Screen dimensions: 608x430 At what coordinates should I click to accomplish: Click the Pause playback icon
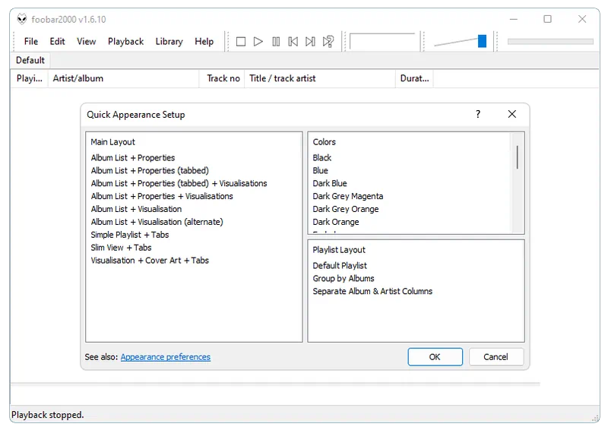click(276, 42)
